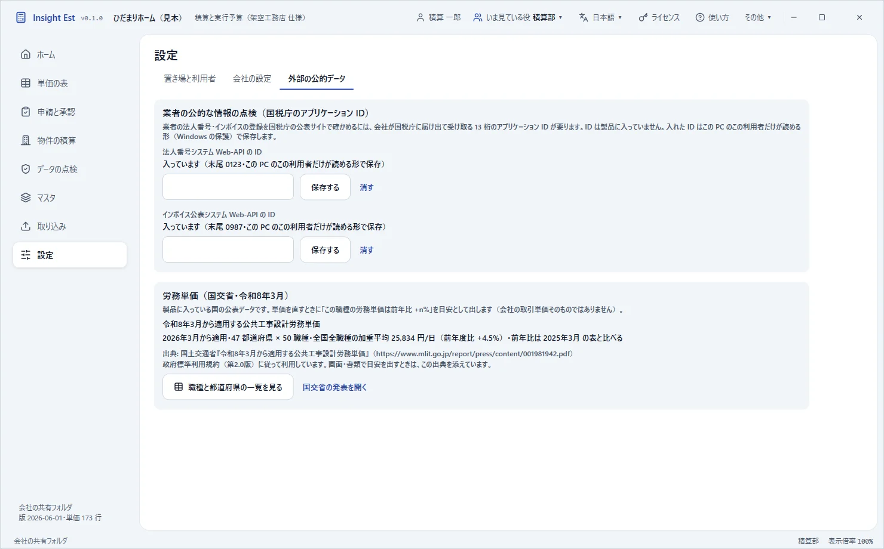Click the question mark icon beside 使い方
This screenshot has width=884, height=549.
click(x=700, y=17)
